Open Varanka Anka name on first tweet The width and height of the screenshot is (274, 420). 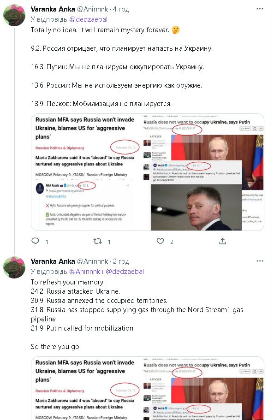pyautogui.click(x=53, y=9)
